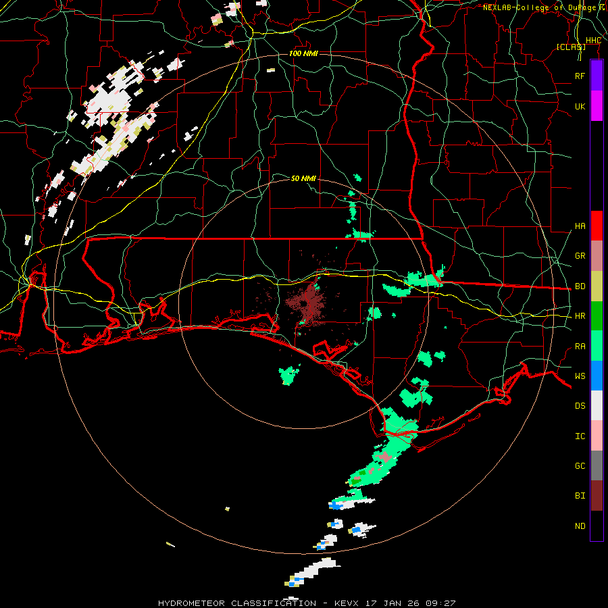This screenshot has height=608, width=608.
Task: Click the WS legend label
Action: tap(580, 376)
